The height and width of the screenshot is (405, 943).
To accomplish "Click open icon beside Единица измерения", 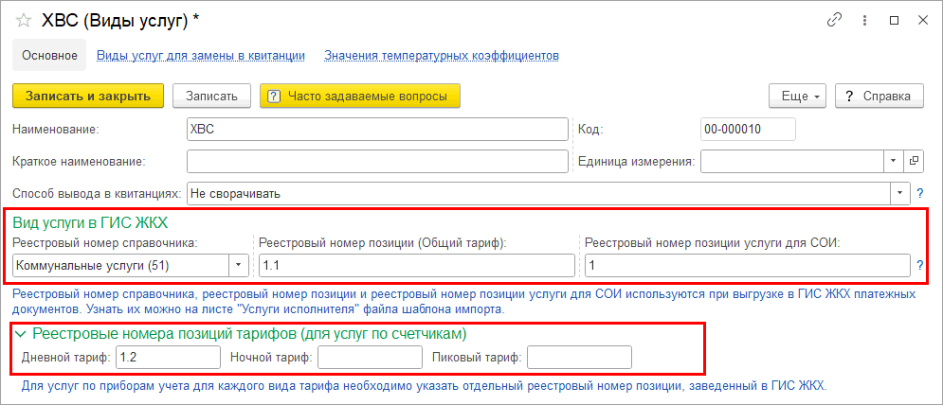I will pyautogui.click(x=913, y=161).
